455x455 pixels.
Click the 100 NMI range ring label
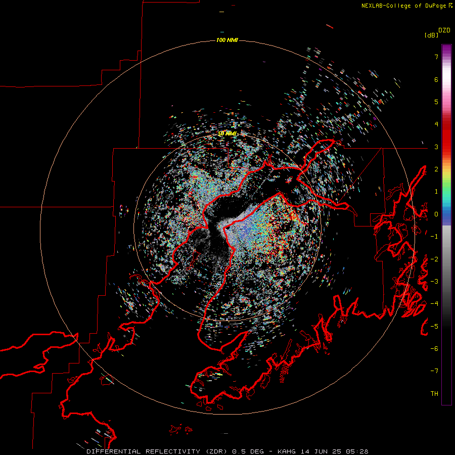pyautogui.click(x=227, y=40)
